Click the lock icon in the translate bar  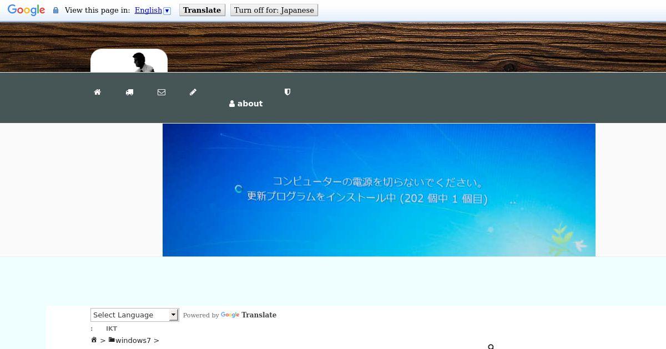(x=56, y=11)
